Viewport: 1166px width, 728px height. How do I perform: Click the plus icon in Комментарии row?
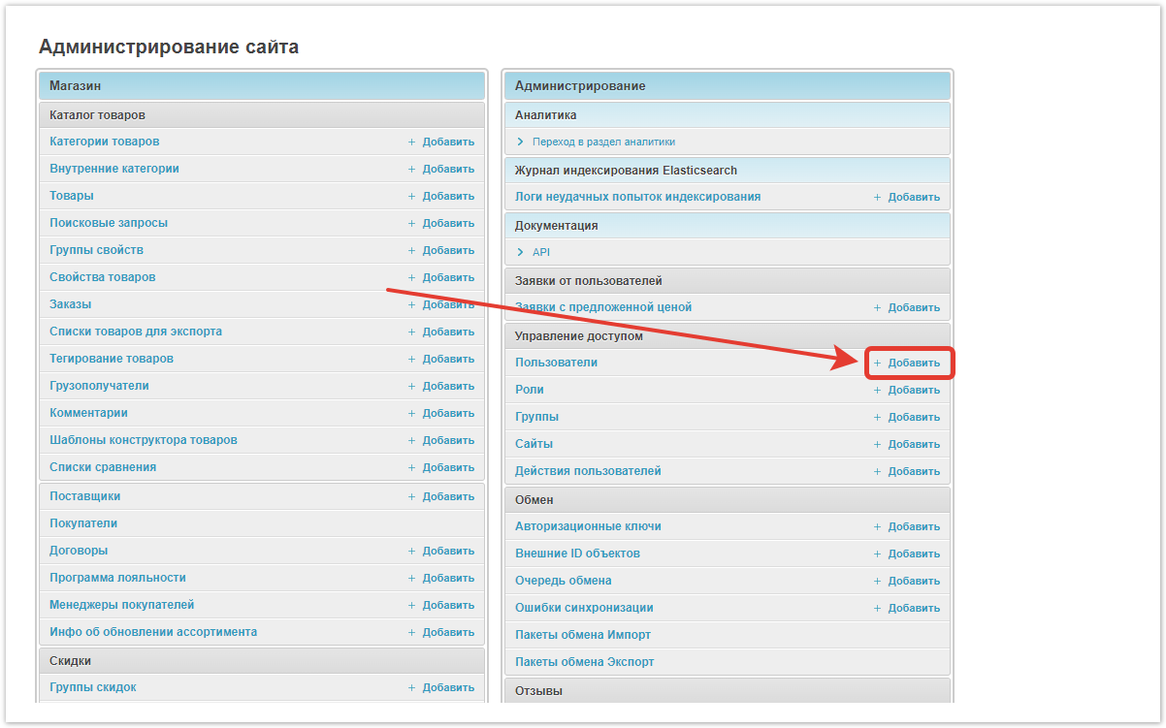point(412,414)
